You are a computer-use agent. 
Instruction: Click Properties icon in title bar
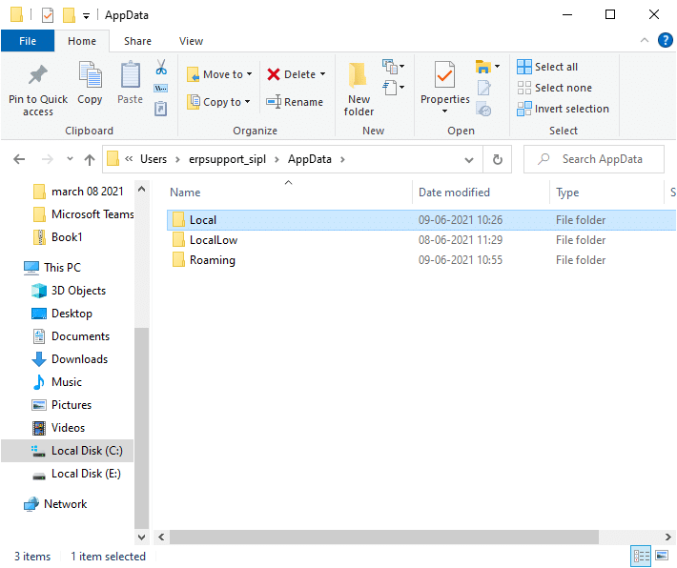click(x=48, y=15)
